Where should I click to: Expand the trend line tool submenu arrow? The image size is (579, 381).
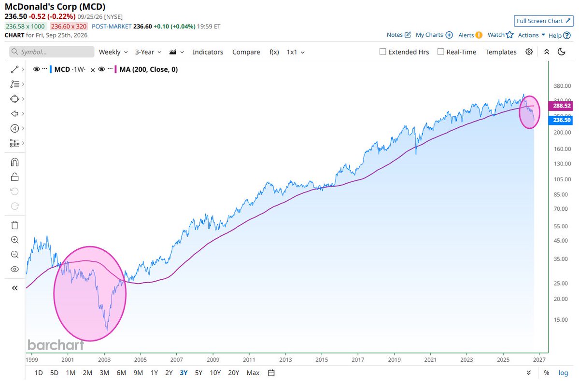pos(23,69)
